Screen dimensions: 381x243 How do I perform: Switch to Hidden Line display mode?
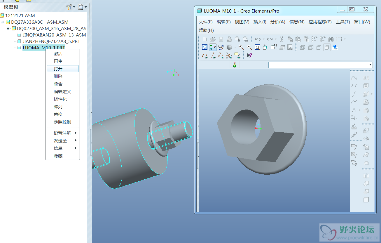coord(310,47)
